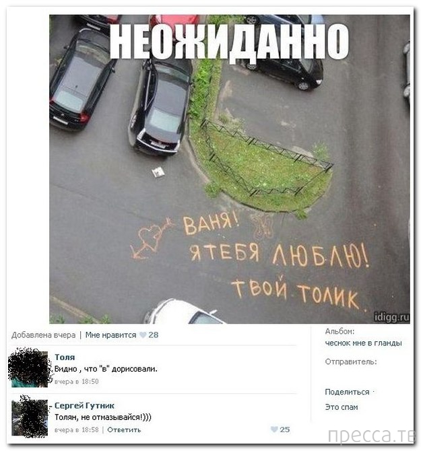Click the 25 likes counter on comment

pyautogui.click(x=285, y=429)
